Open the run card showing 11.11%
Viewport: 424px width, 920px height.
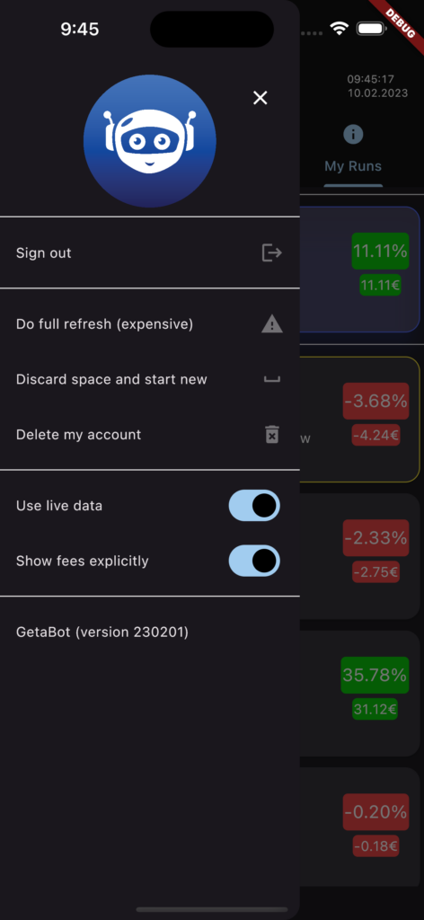359,270
